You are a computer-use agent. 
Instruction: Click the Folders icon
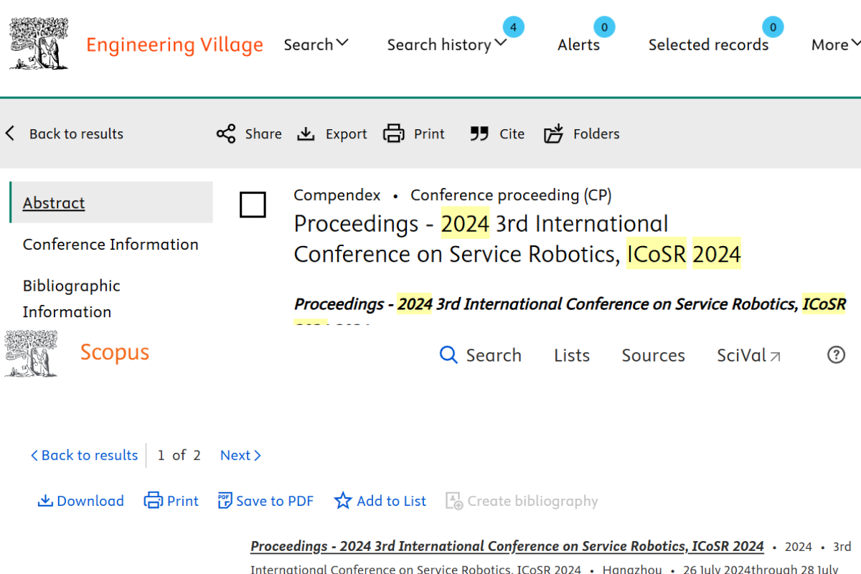[553, 133]
